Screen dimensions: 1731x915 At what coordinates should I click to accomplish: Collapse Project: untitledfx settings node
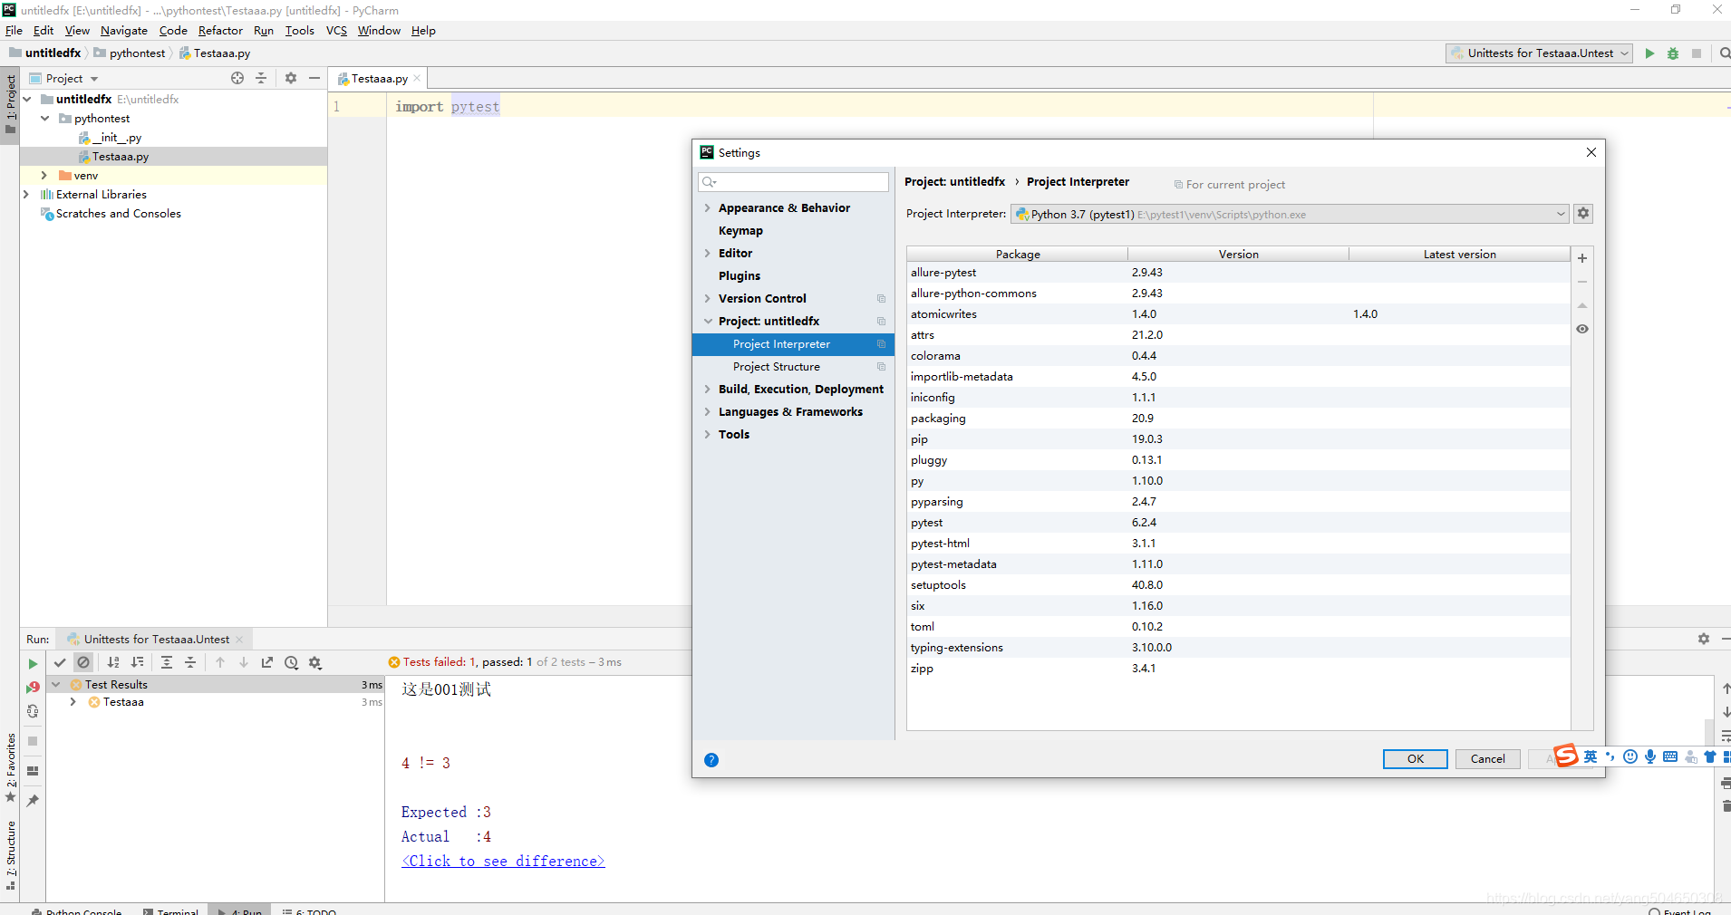(708, 321)
